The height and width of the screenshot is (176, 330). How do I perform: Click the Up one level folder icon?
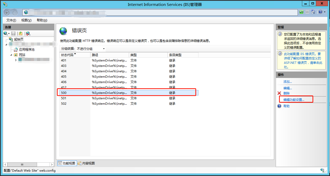pos(21,33)
